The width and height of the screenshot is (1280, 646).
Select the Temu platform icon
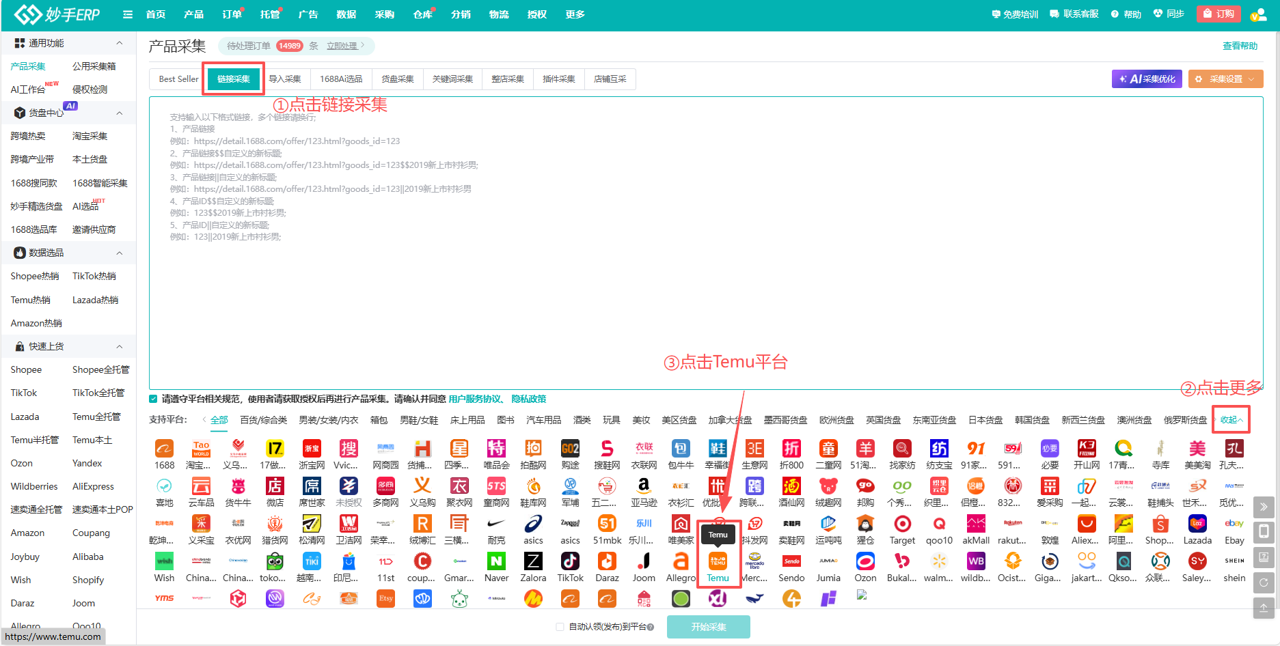click(x=718, y=561)
